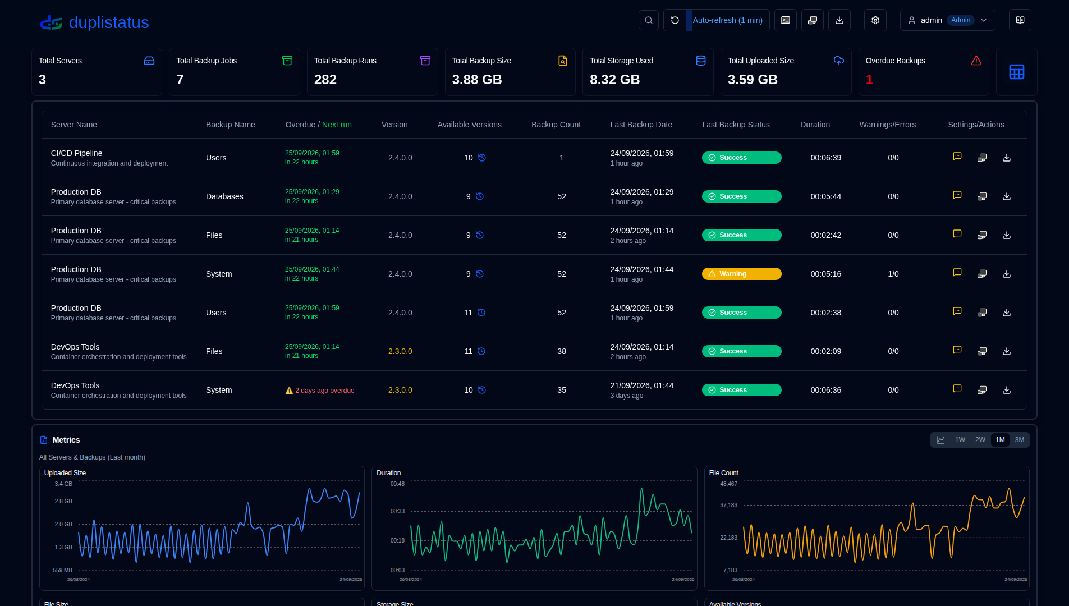Click the header download icon
The image size is (1069, 606).
[x=839, y=20]
